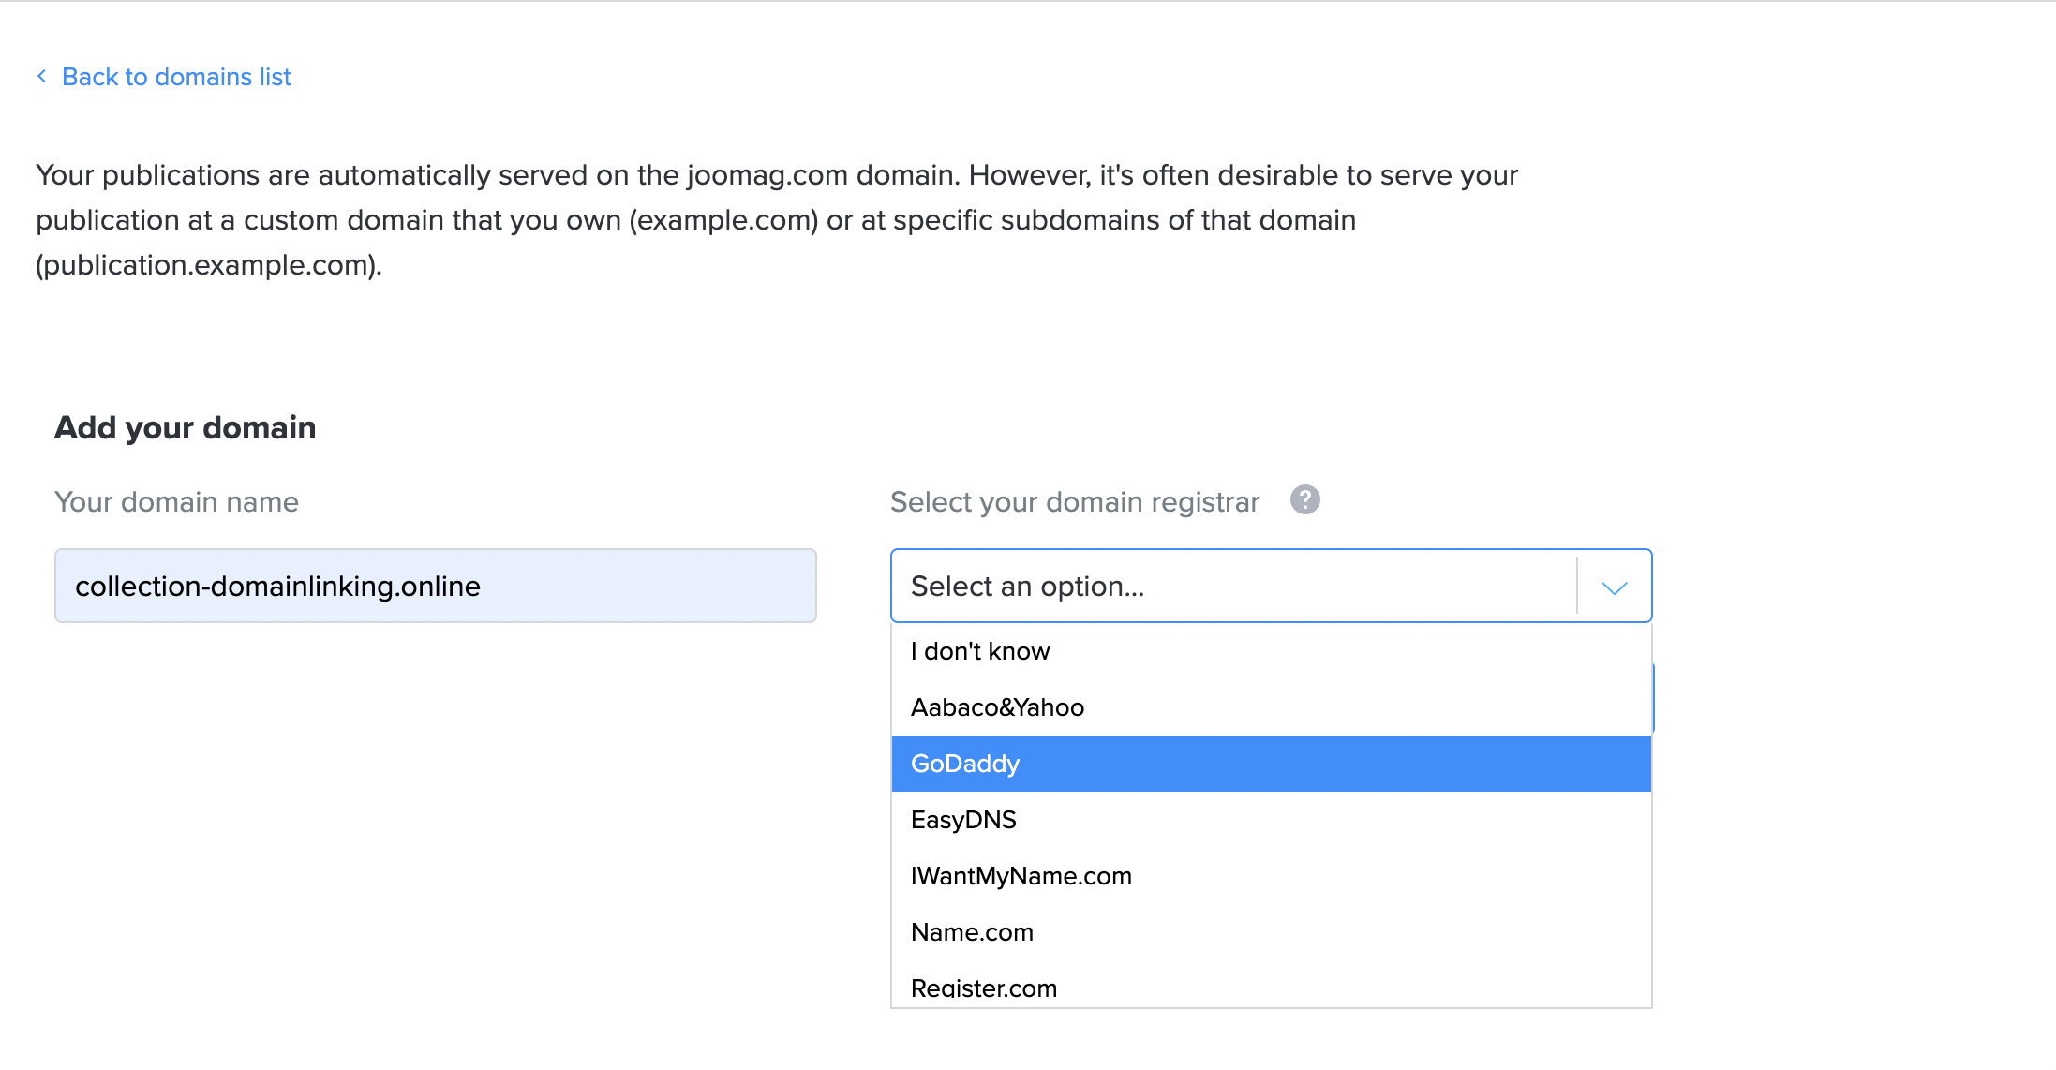The image size is (2056, 1070).
Task: Select EasyDNS as the registrar
Action: [963, 820]
